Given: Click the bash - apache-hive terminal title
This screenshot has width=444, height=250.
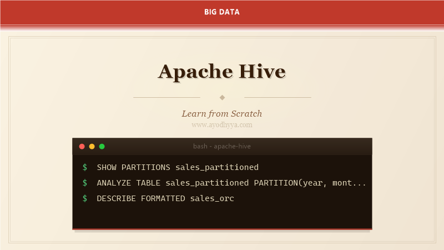Looking at the screenshot, I should click(x=222, y=146).
